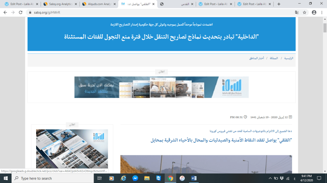Open Messenger from the taskbar
The image size is (327, 183).
coord(135,178)
